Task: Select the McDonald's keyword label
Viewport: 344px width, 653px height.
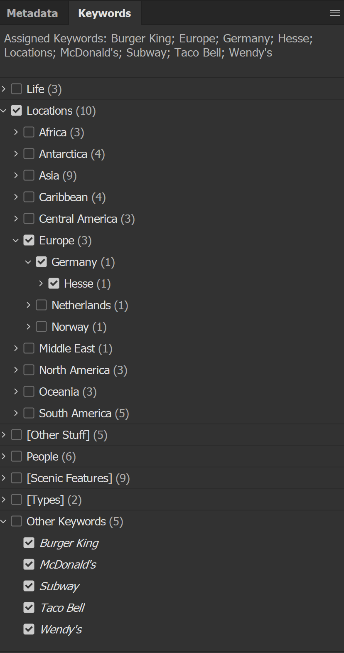Action: pos(68,565)
